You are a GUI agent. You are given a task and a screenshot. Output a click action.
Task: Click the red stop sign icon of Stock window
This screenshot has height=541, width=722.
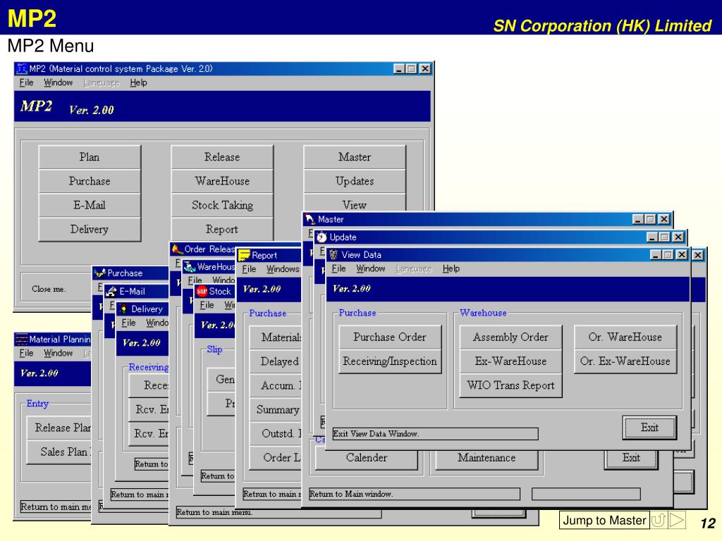pyautogui.click(x=202, y=291)
